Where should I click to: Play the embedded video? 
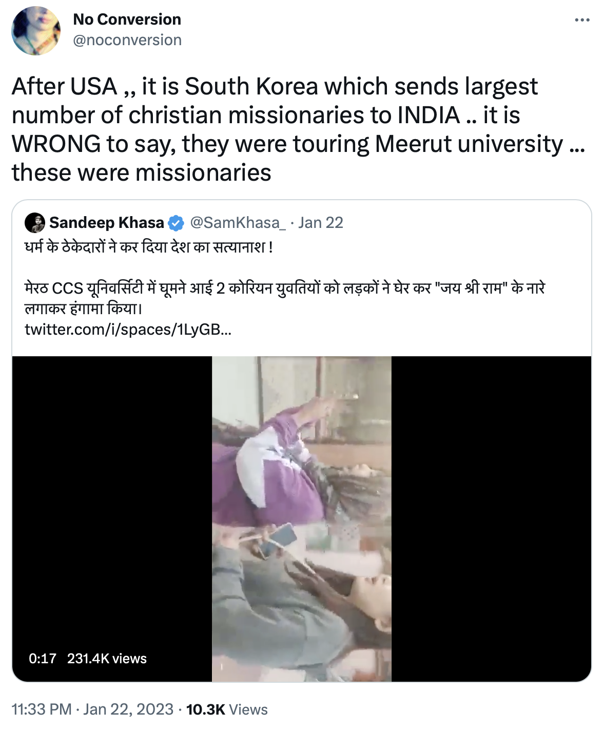pyautogui.click(x=302, y=518)
